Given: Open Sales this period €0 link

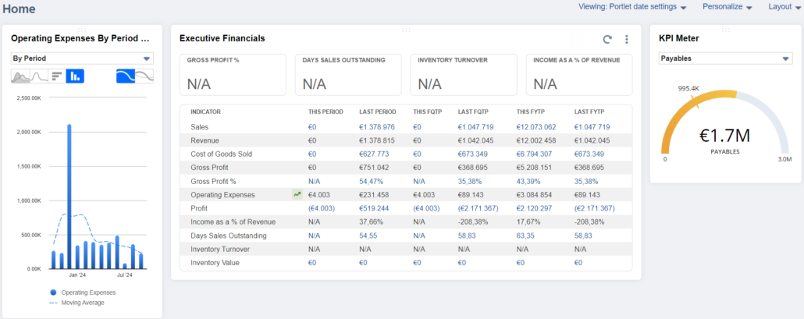Looking at the screenshot, I should [312, 127].
